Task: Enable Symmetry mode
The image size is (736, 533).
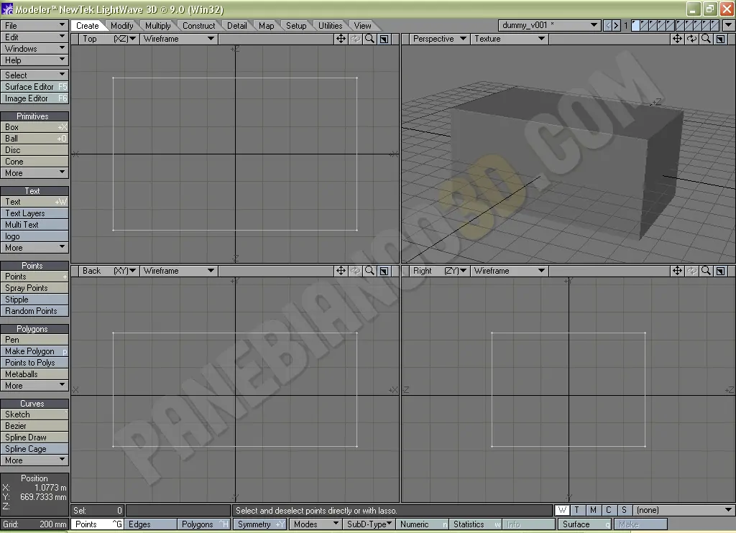Action: tap(260, 524)
